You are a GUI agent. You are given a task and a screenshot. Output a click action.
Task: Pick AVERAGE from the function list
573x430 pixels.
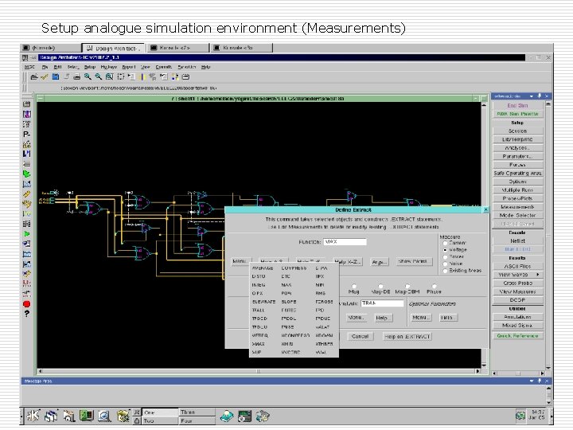(x=261, y=268)
